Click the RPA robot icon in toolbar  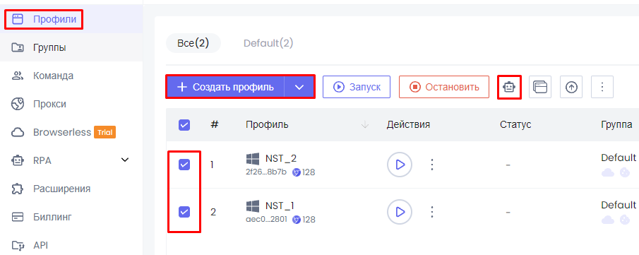tap(509, 87)
